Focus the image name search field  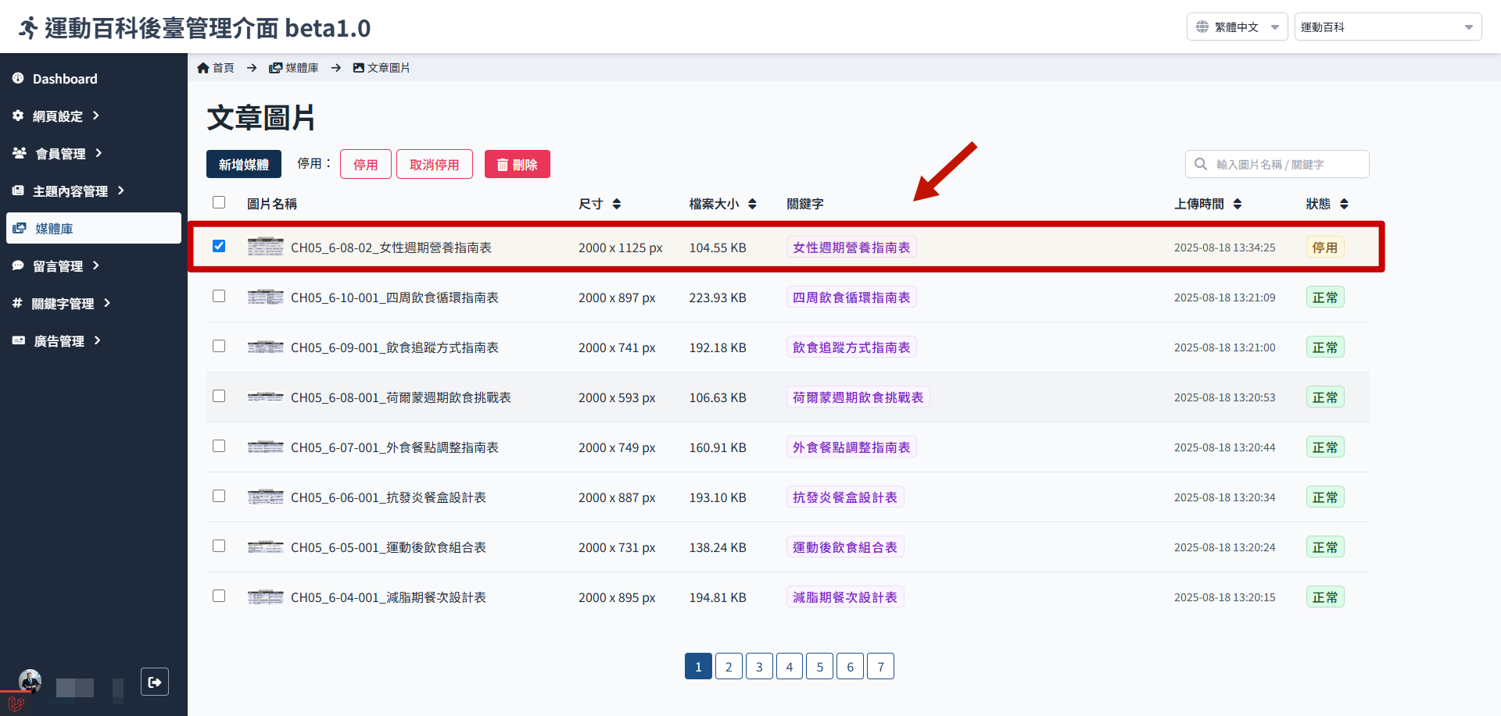coord(1277,164)
